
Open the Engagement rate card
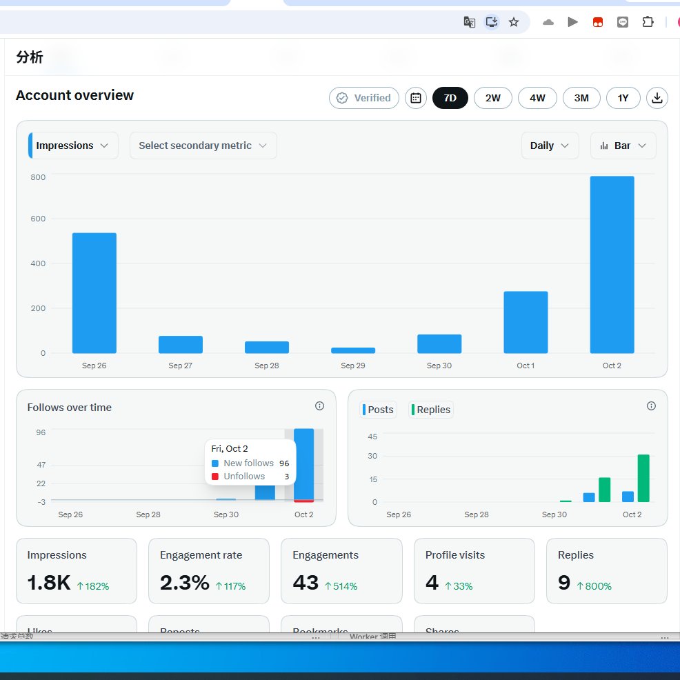(x=208, y=571)
